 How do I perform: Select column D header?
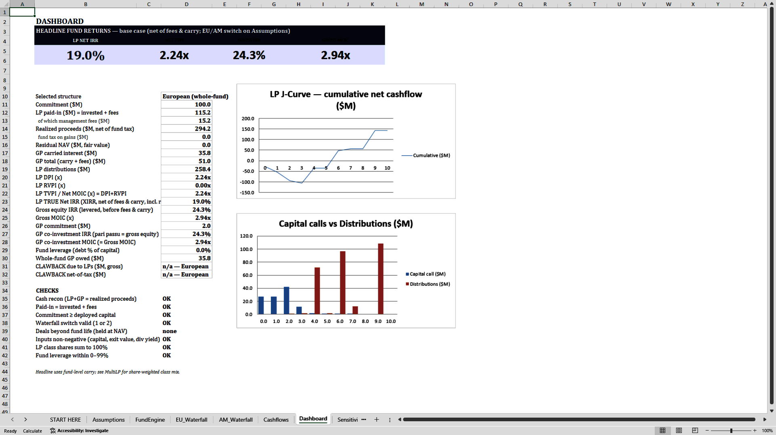pyautogui.click(x=186, y=4)
